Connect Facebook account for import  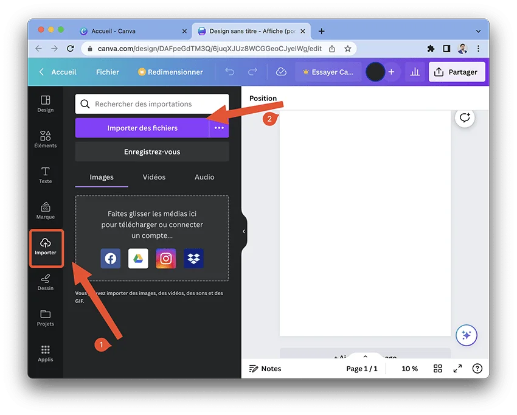[111, 259]
